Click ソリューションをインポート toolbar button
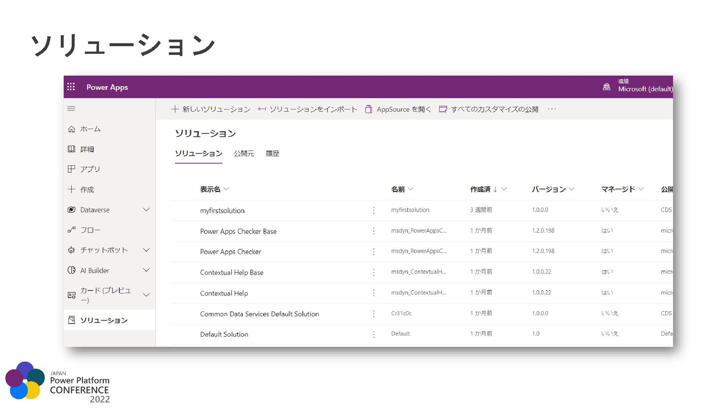 [308, 109]
